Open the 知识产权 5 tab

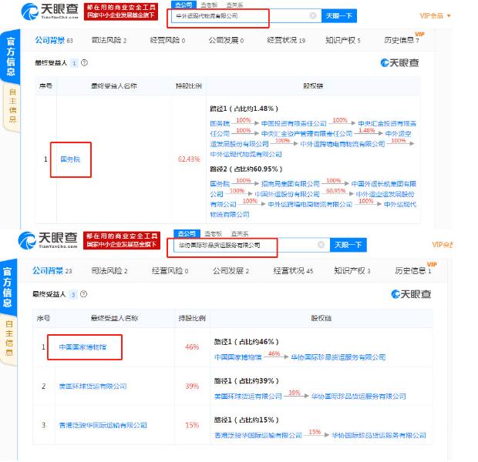tap(343, 40)
